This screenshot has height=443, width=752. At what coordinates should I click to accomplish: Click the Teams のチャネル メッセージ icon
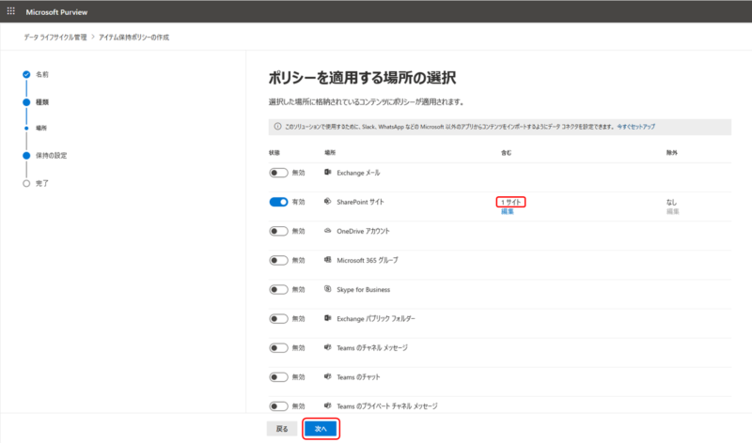click(328, 347)
